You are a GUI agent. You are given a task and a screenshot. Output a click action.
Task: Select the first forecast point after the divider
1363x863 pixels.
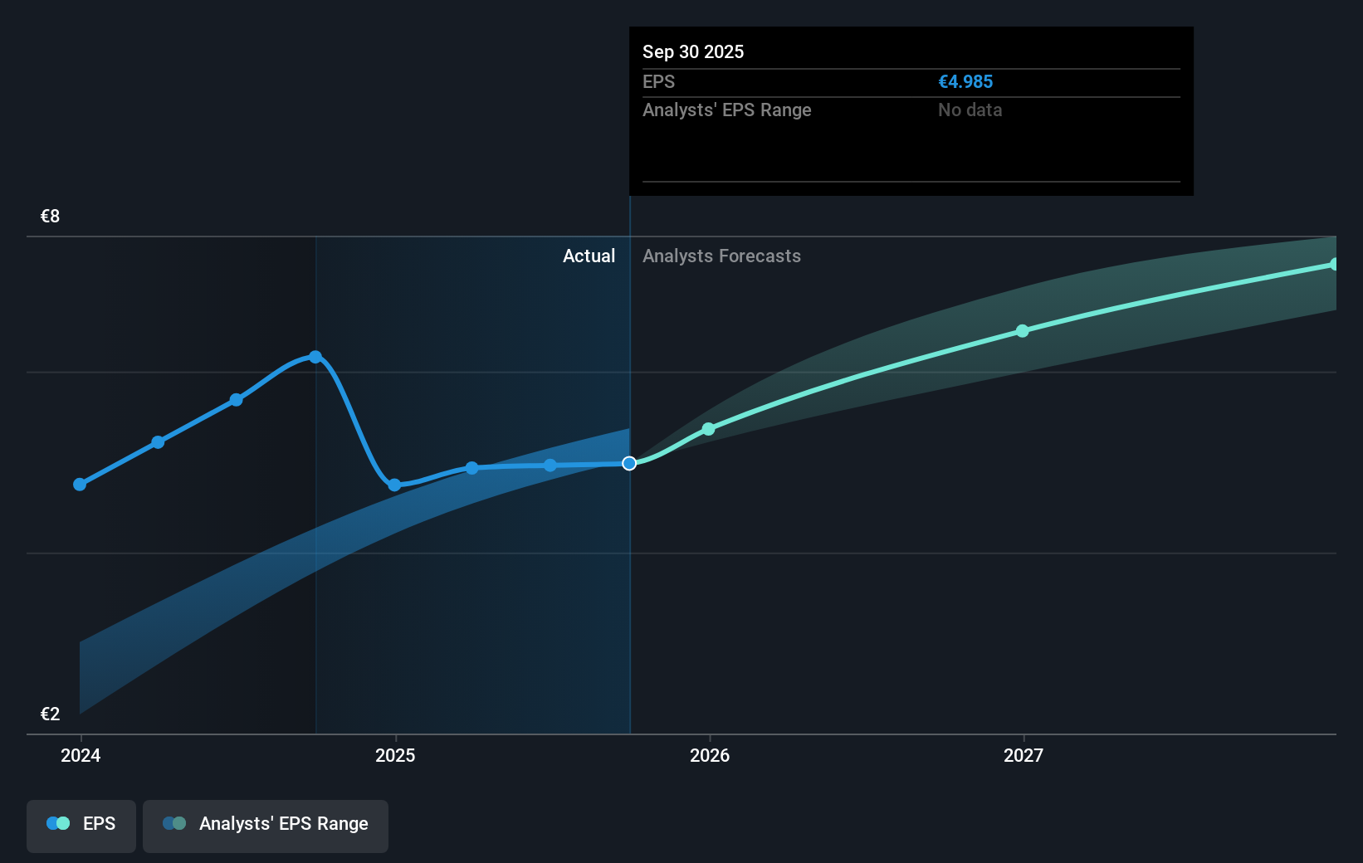(x=708, y=429)
